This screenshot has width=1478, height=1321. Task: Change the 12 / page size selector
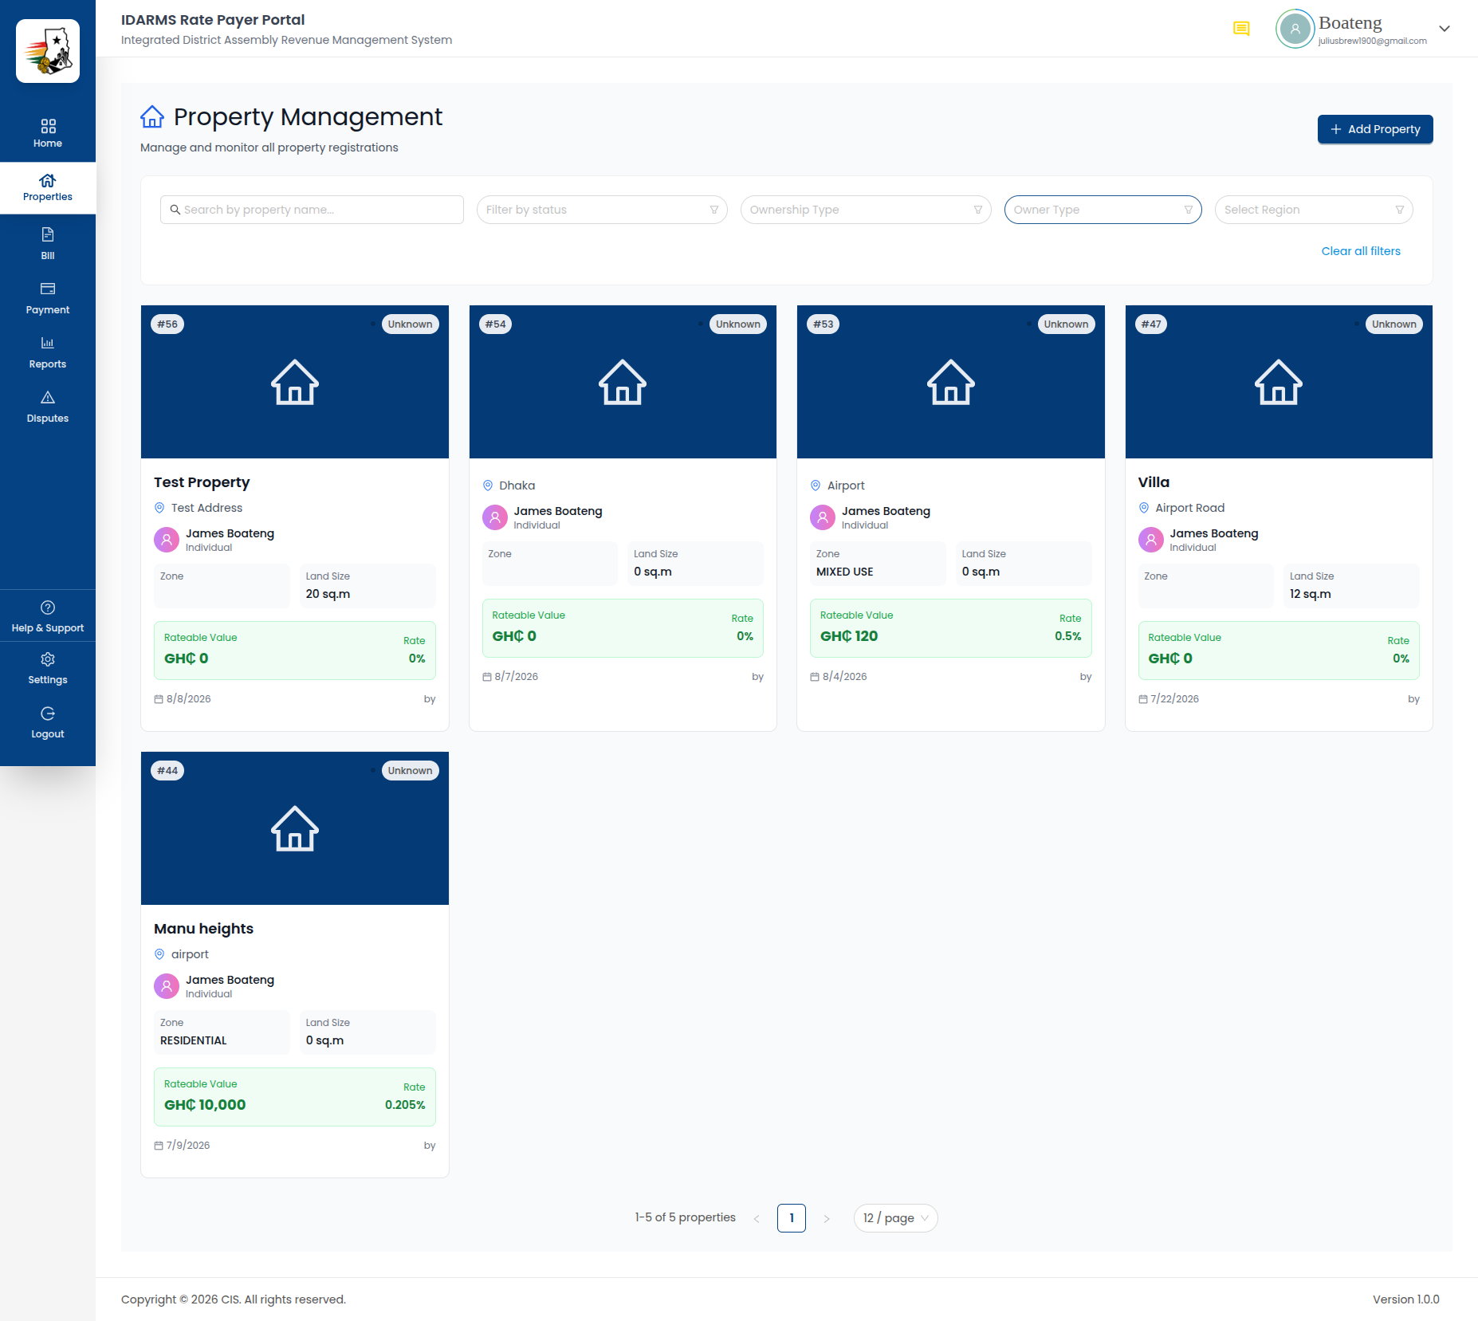895,1218
